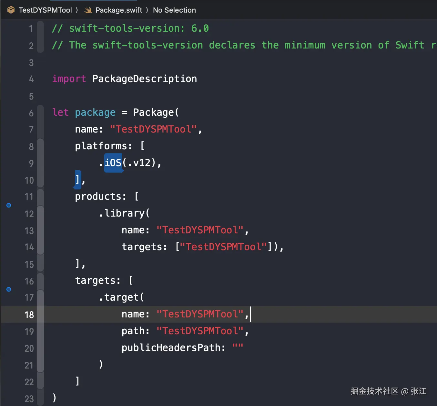Image resolution: width=437 pixels, height=406 pixels.
Task: Collapse the Package( block via line 6 fold ribbon
Action: (x=40, y=113)
